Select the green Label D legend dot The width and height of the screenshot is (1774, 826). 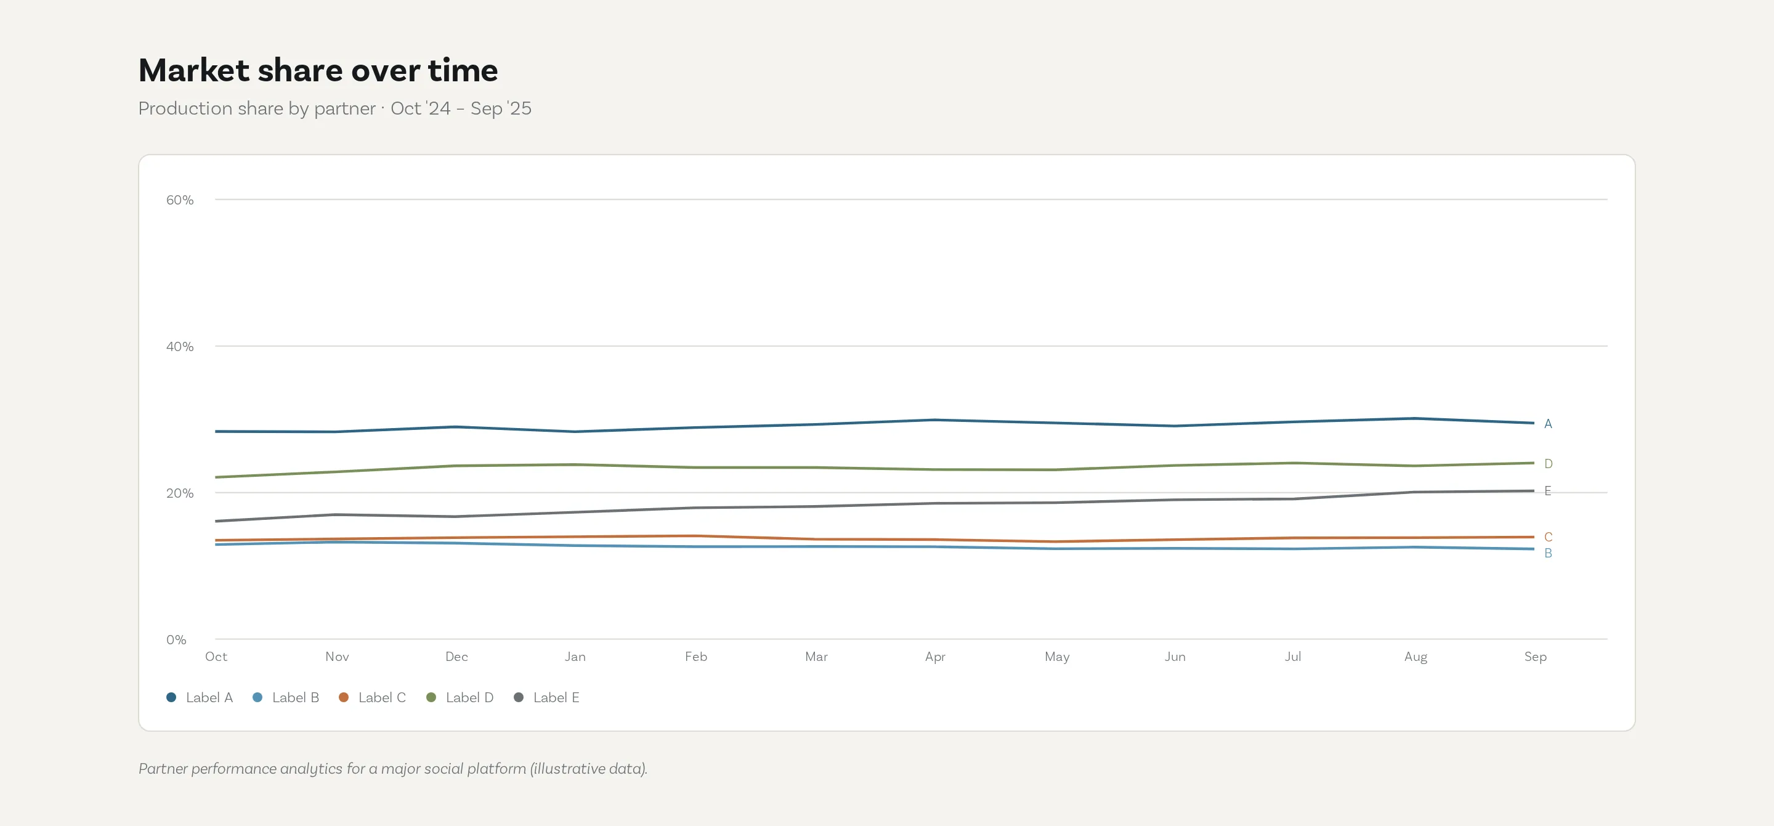431,697
